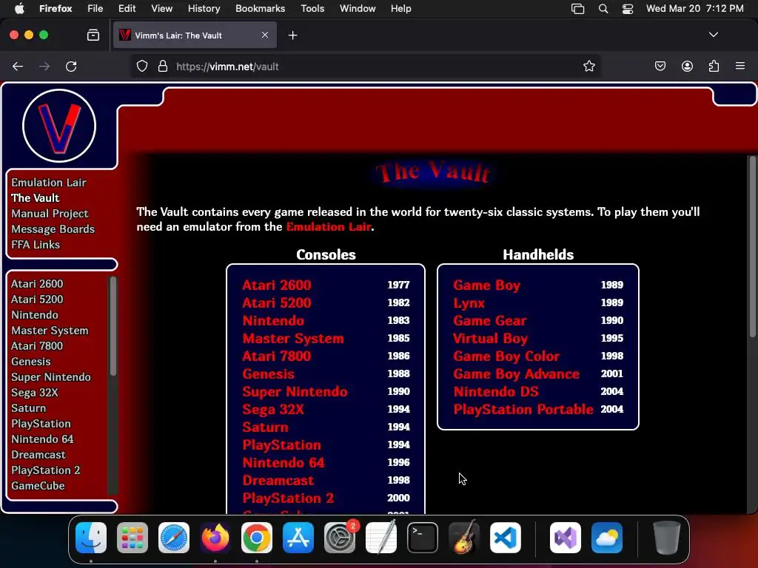
Task: Open Pocket save icon in toolbar
Action: pyautogui.click(x=660, y=66)
